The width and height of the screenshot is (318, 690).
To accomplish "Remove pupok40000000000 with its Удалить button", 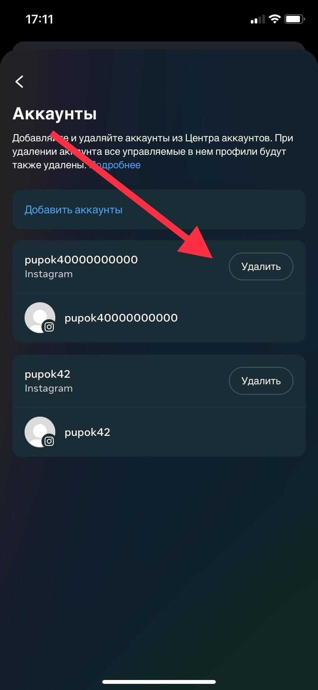I will tap(261, 266).
